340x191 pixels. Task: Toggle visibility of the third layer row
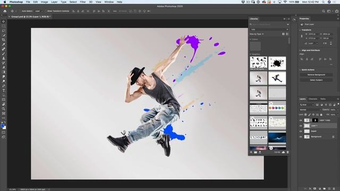(301, 131)
